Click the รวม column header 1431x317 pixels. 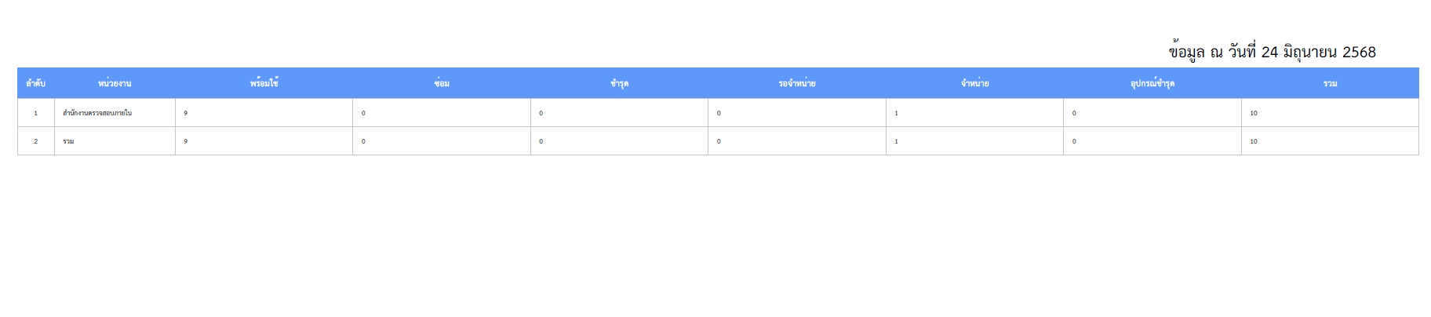1330,83
